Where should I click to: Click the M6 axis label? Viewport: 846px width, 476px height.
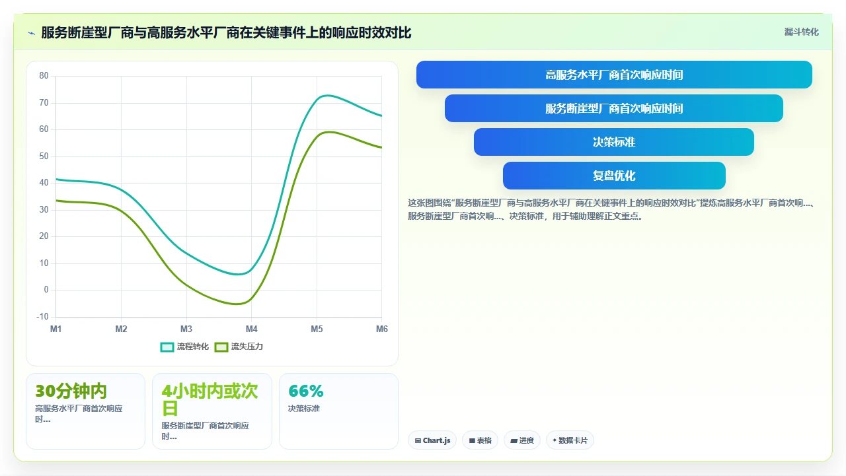[x=382, y=329]
